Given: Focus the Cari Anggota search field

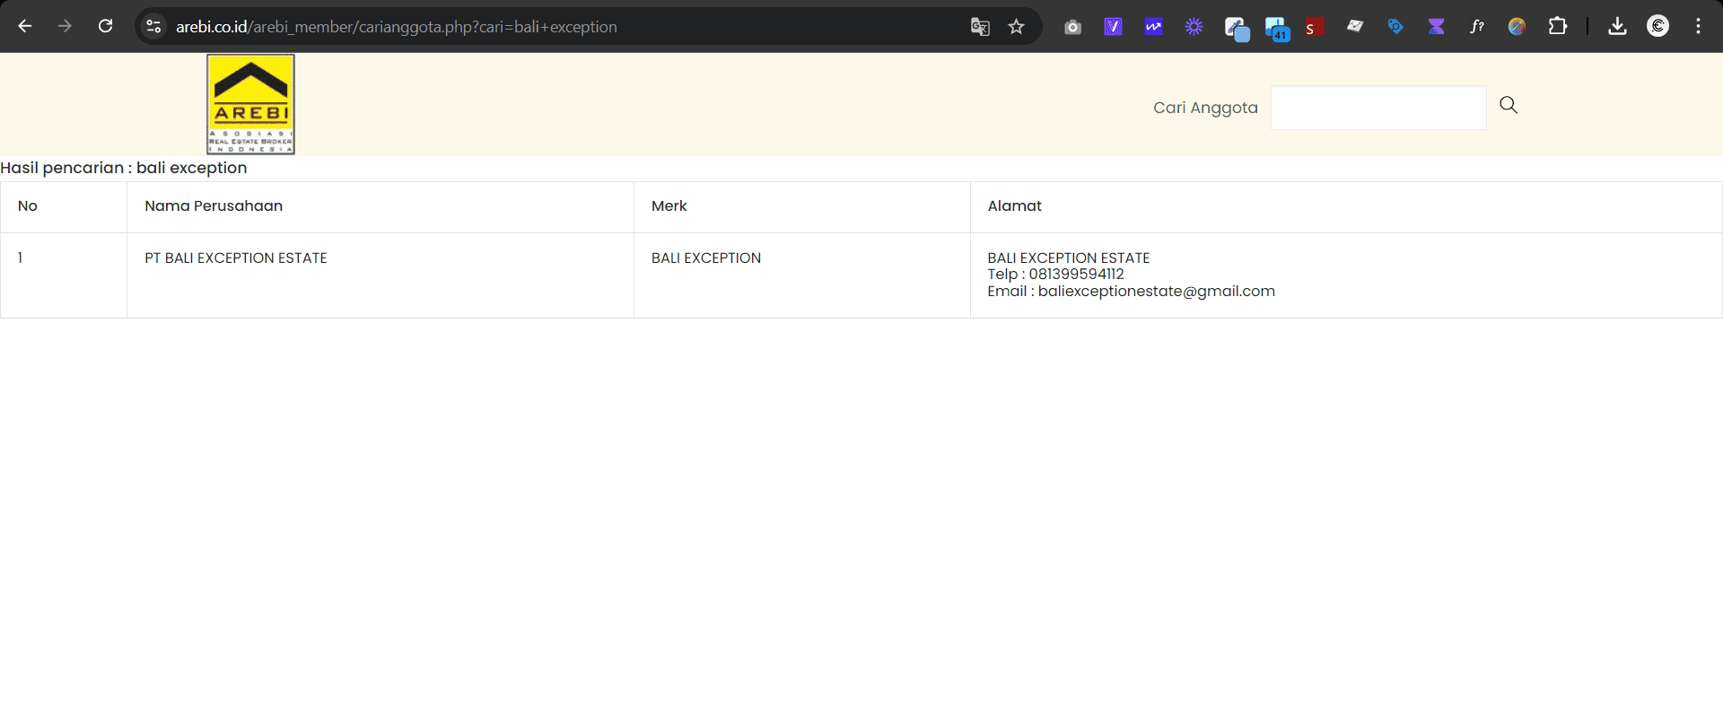Looking at the screenshot, I should (1378, 108).
